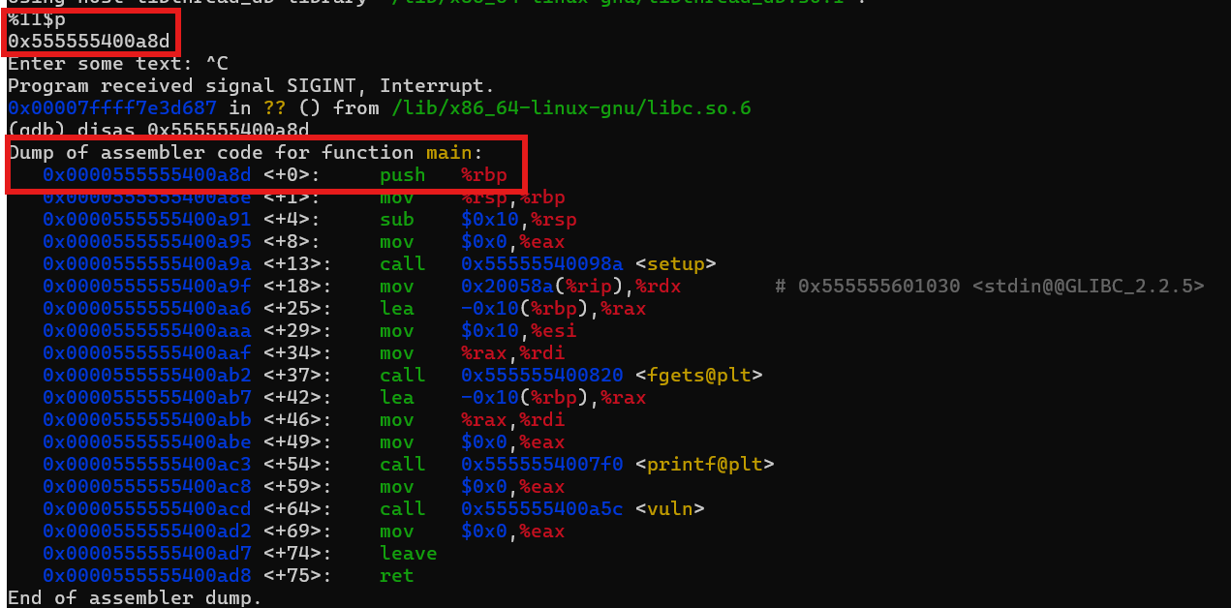Click the sub $0x10,%rsp instruction
1231x608 pixels.
(x=477, y=219)
